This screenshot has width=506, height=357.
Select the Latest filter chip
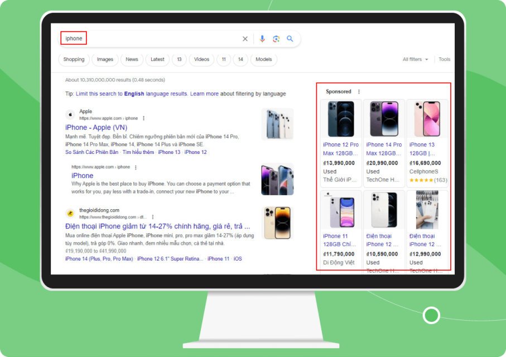click(x=157, y=59)
